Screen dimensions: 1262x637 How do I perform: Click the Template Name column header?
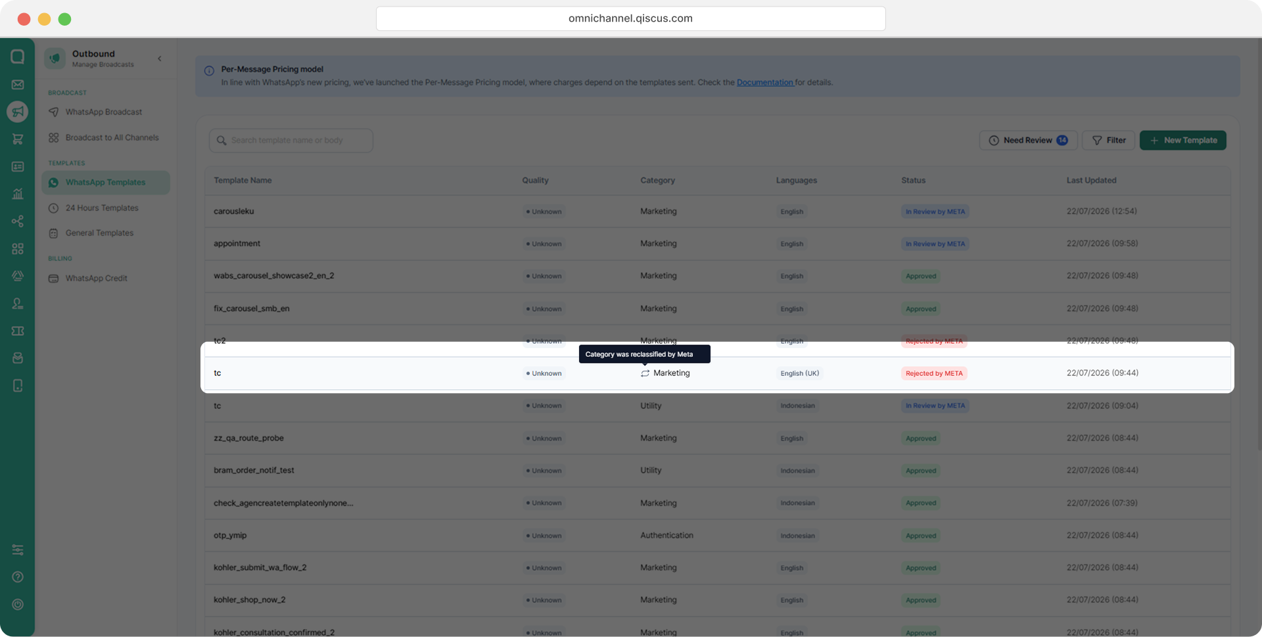click(x=243, y=180)
